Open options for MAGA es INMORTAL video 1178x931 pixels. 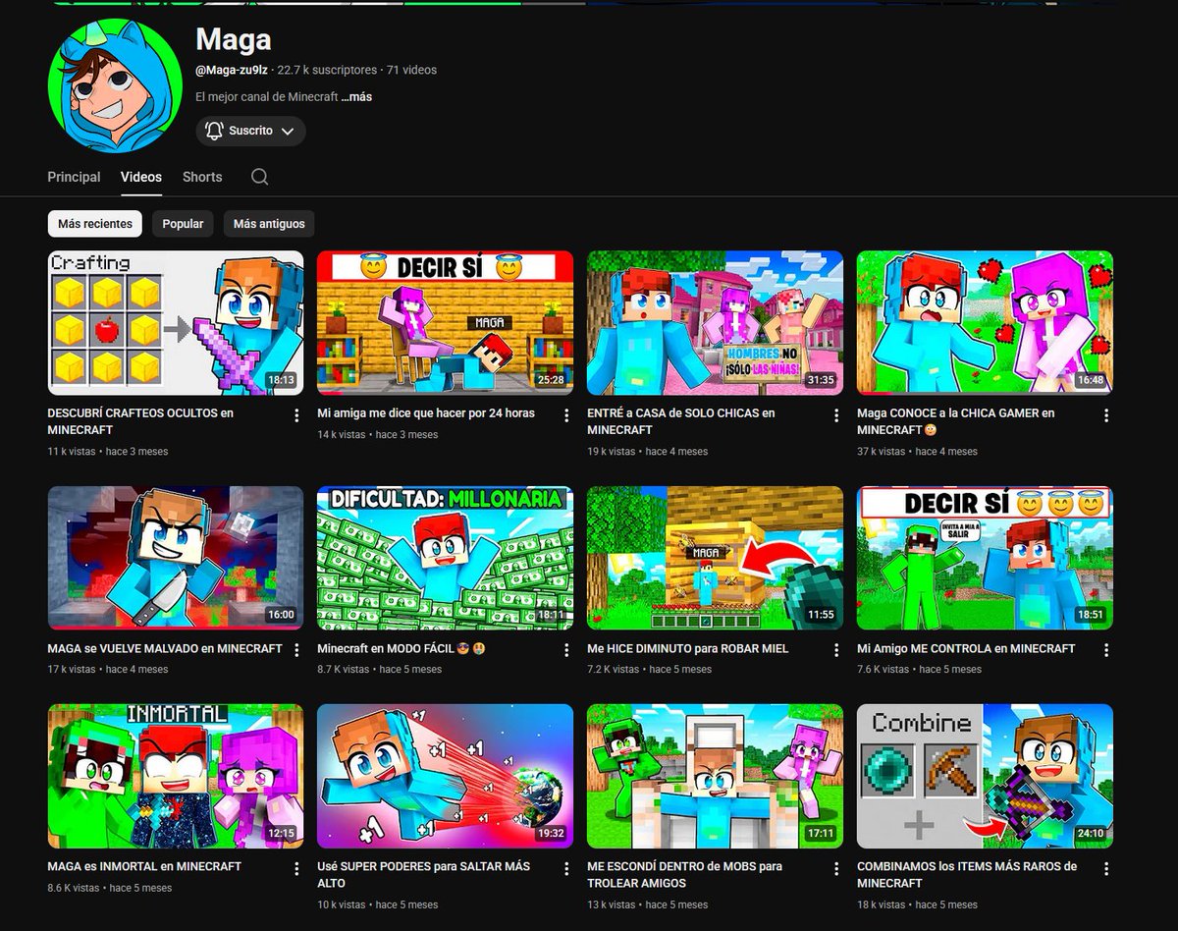[x=297, y=868]
